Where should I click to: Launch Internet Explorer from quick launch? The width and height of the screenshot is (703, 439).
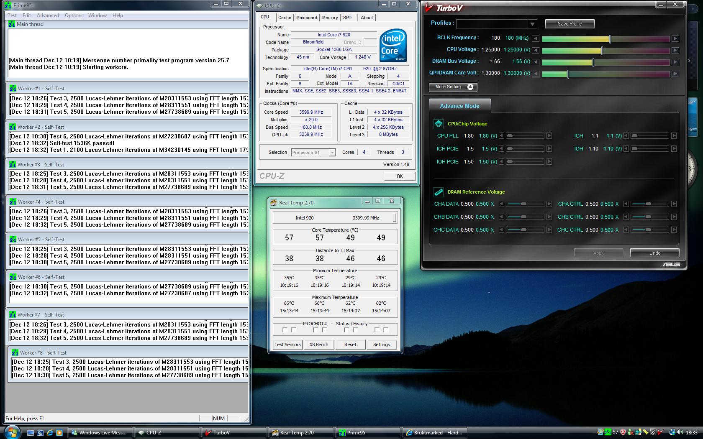(50, 433)
